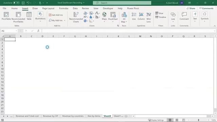The width and height of the screenshot is (217, 122).
Task: Add a new sheet
Action: click(126, 116)
